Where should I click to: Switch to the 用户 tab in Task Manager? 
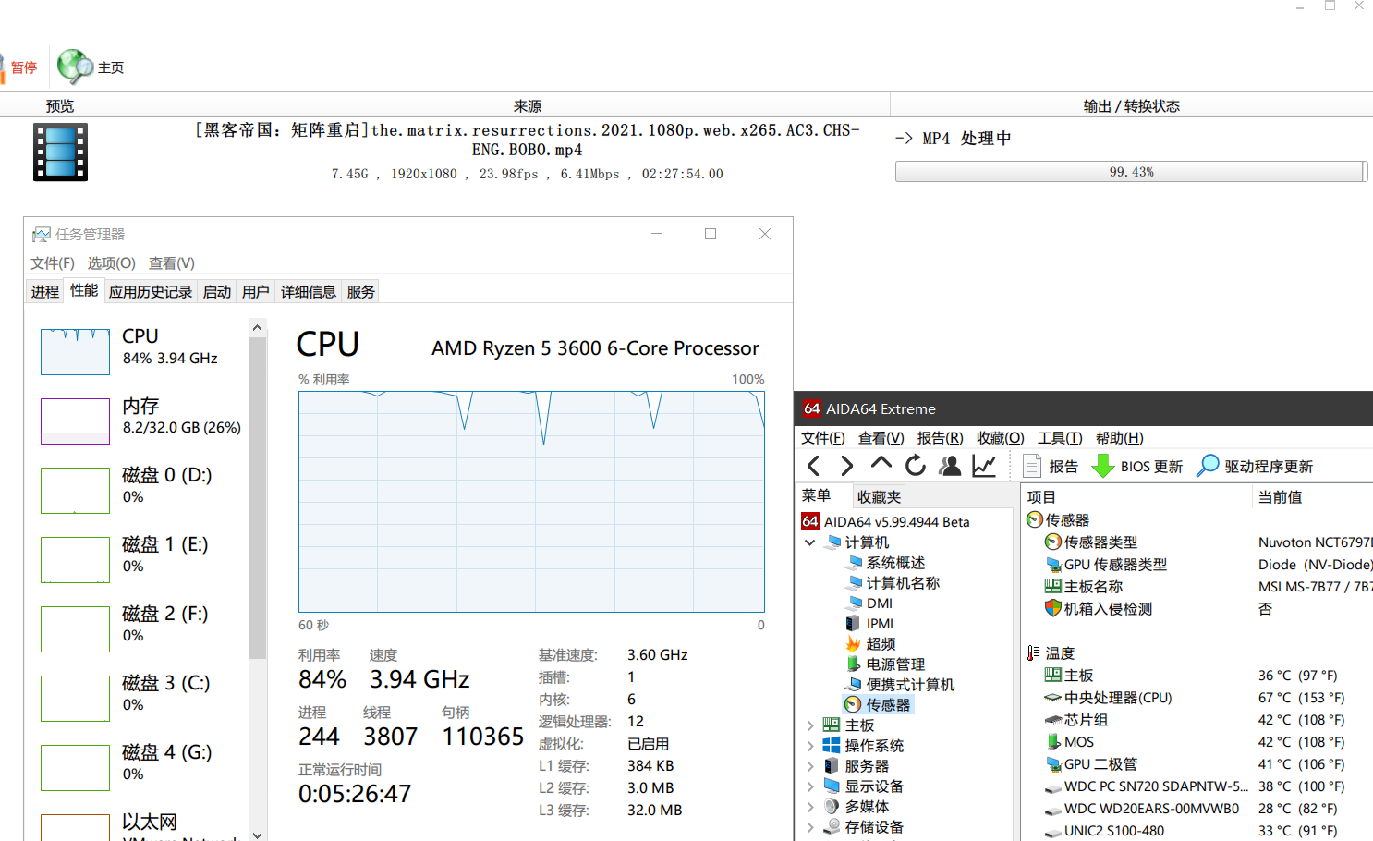(256, 292)
